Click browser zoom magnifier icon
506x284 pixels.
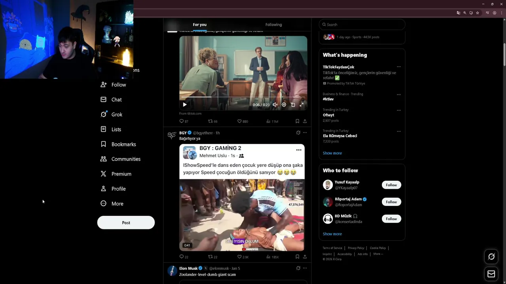pos(465,13)
